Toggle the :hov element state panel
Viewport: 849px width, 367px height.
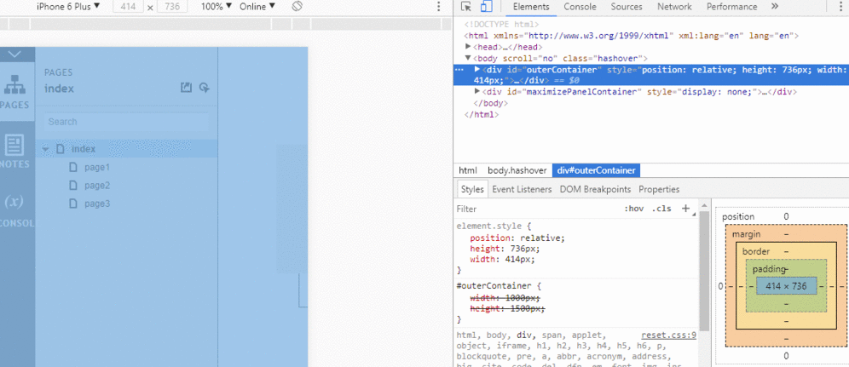(633, 209)
